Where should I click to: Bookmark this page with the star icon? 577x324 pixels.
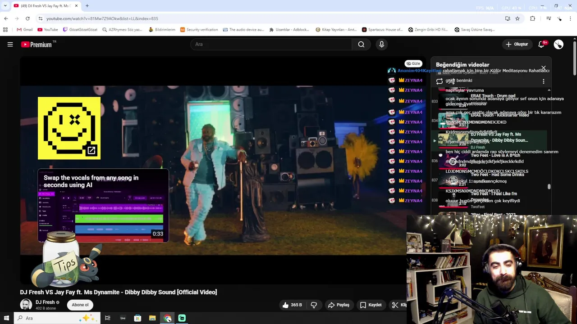pos(517,18)
